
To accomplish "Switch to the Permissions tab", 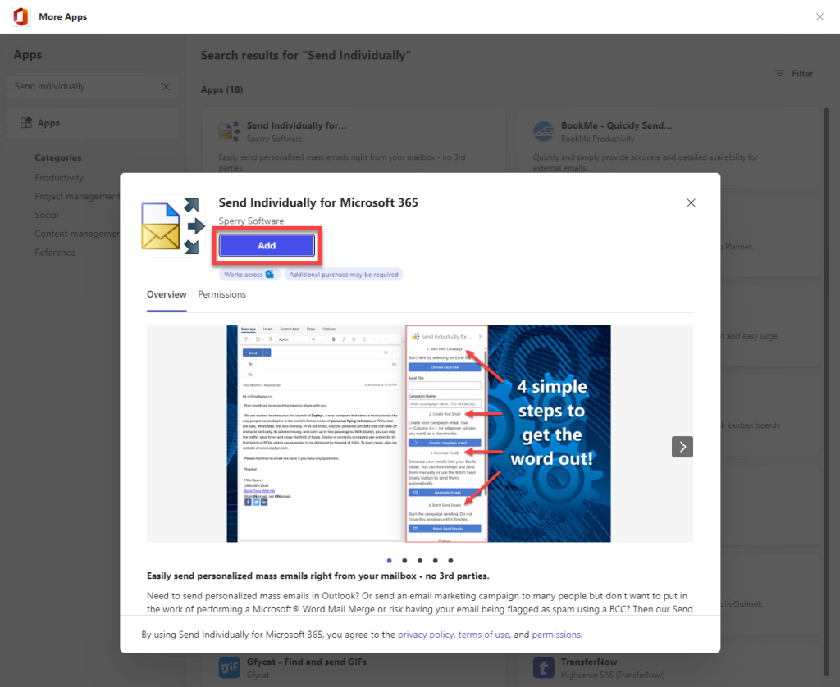I will [221, 294].
